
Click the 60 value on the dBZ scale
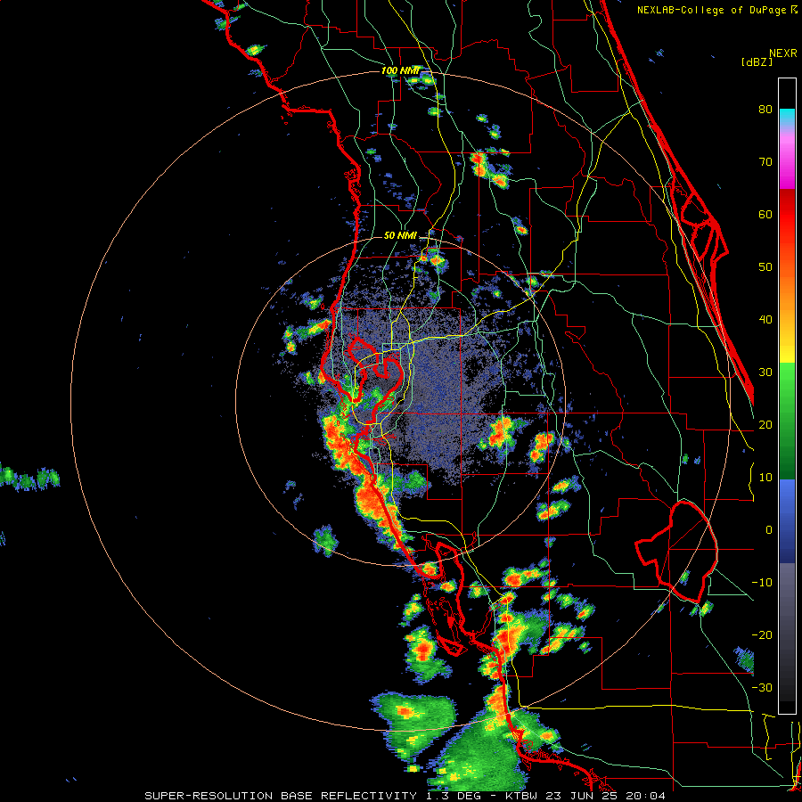(x=765, y=214)
